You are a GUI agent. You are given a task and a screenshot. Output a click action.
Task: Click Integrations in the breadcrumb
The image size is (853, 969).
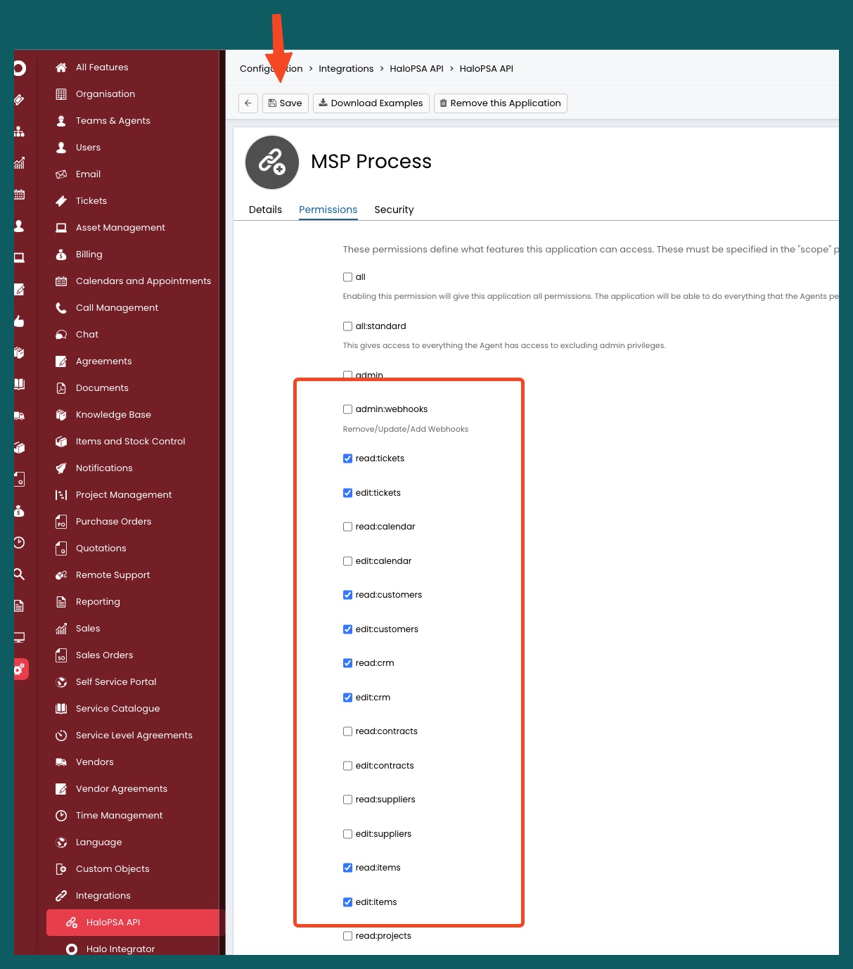tap(346, 68)
